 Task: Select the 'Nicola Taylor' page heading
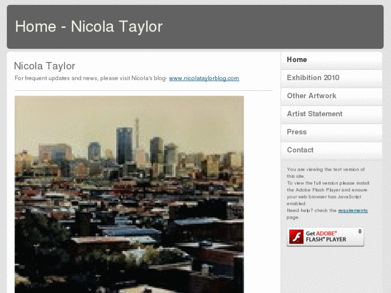coord(45,66)
